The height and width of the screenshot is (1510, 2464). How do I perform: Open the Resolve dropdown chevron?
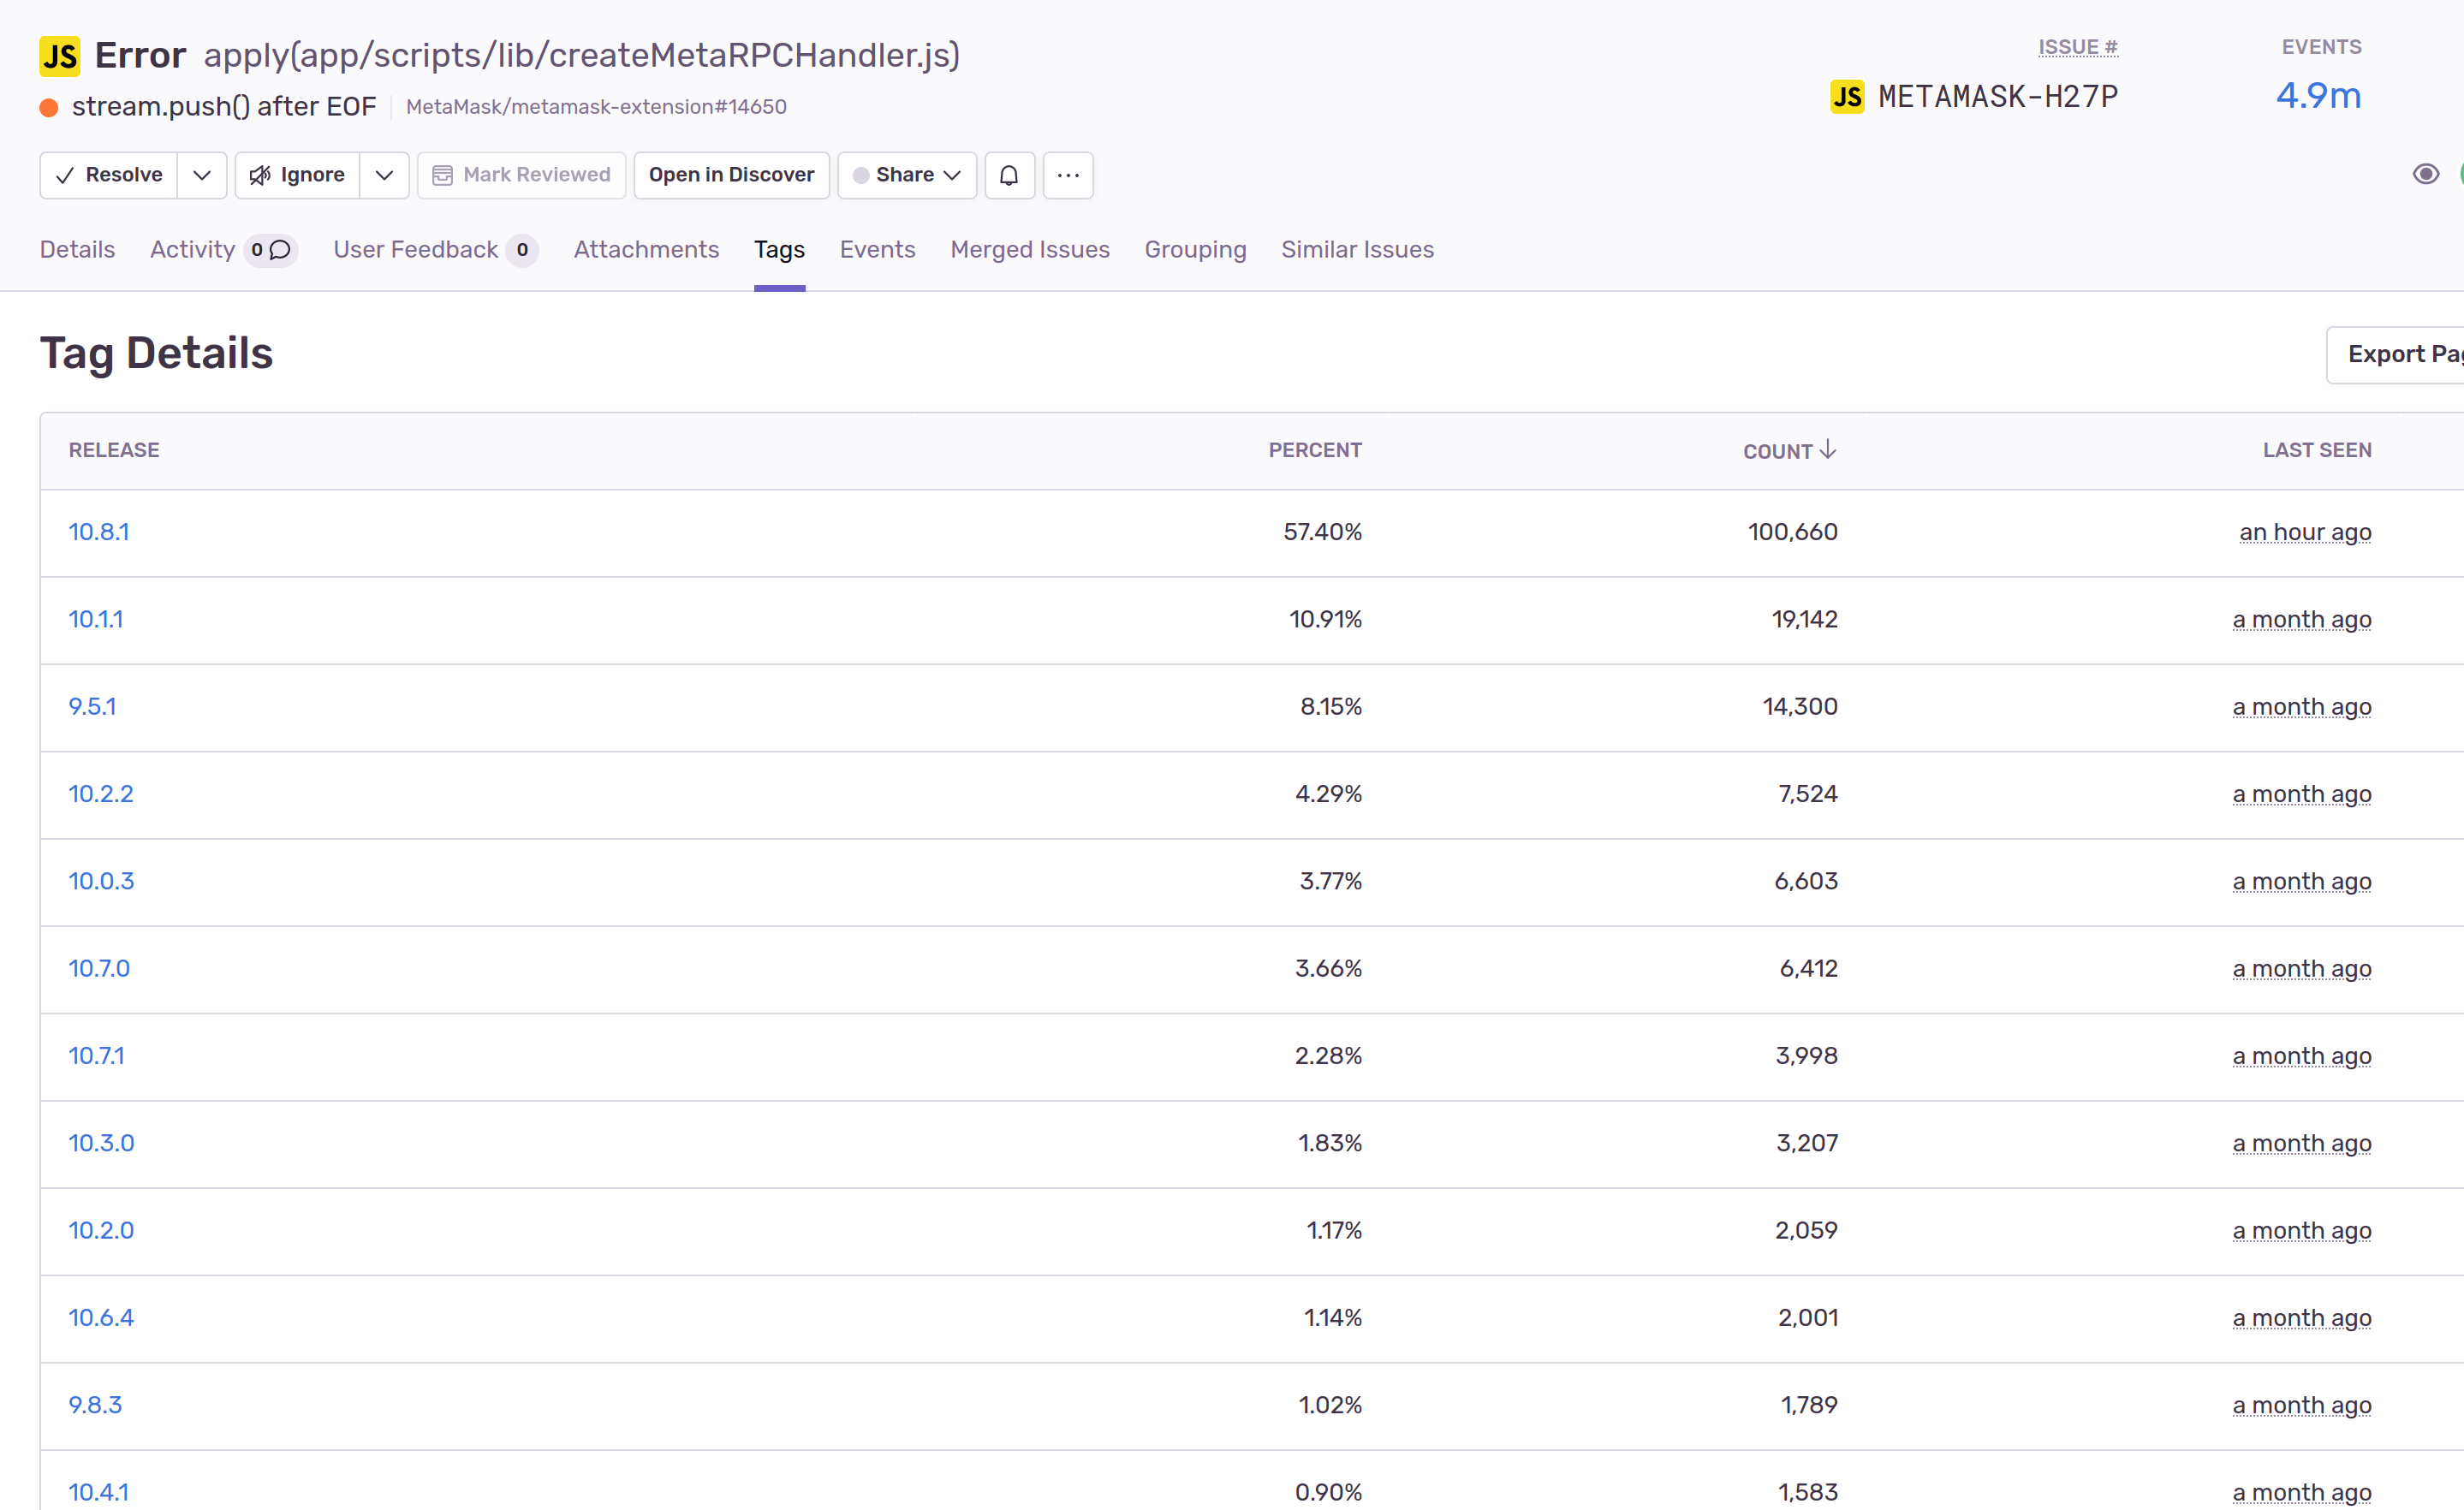coord(201,175)
